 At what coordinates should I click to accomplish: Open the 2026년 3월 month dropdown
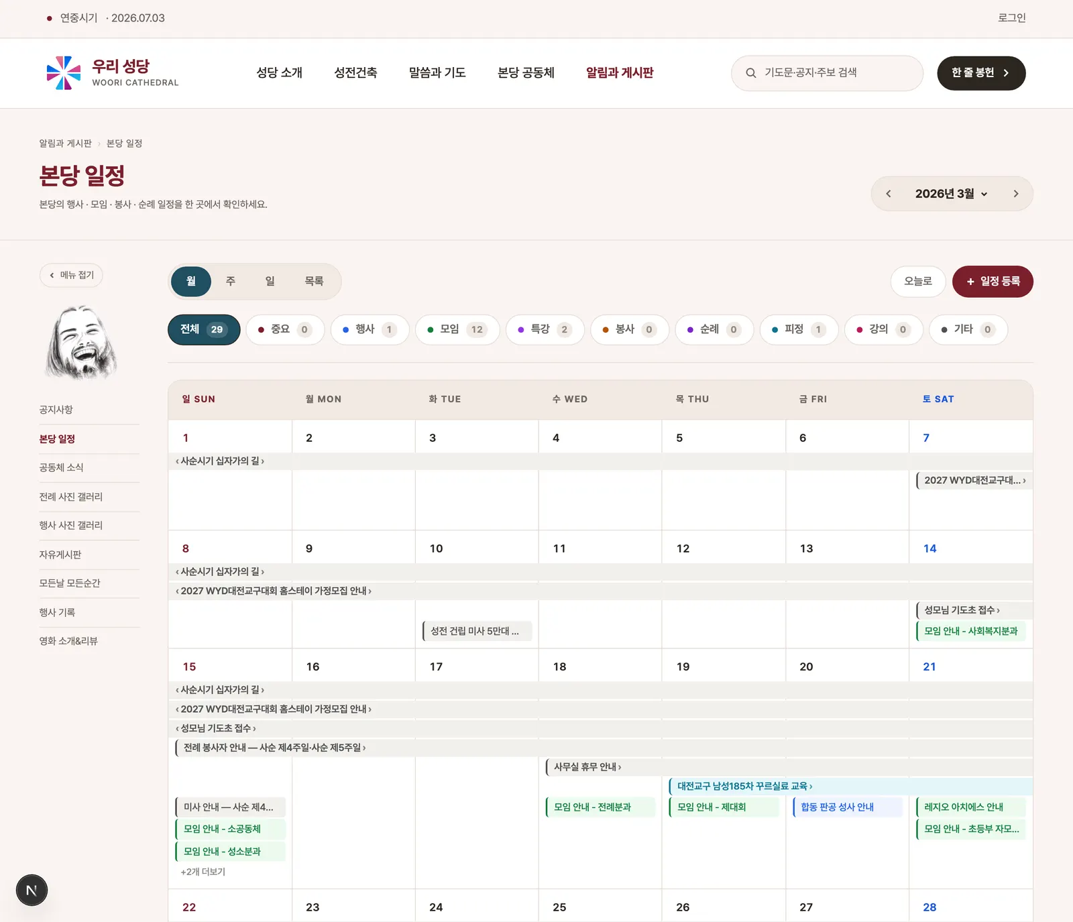(951, 194)
